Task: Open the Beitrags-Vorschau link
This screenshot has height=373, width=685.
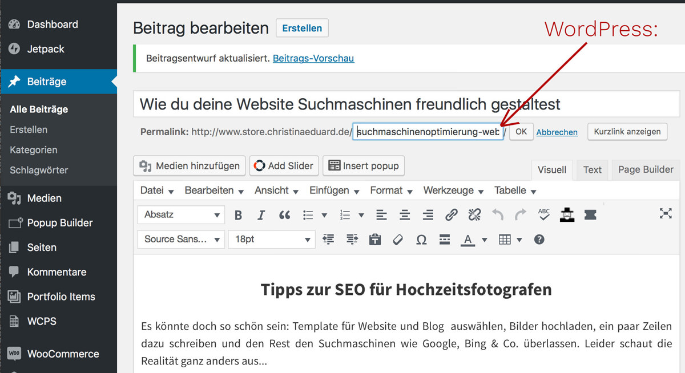Action: pos(313,58)
